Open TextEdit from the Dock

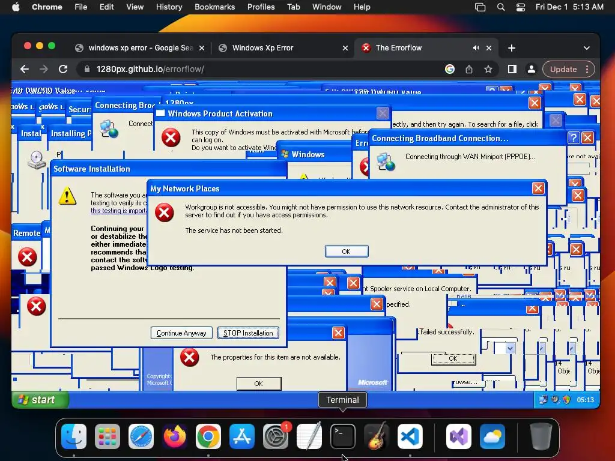click(309, 436)
